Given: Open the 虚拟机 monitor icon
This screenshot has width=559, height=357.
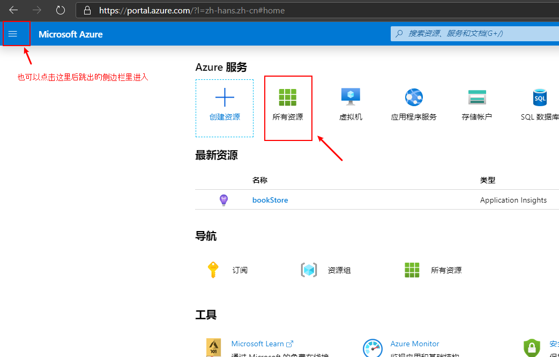Looking at the screenshot, I should [x=351, y=96].
